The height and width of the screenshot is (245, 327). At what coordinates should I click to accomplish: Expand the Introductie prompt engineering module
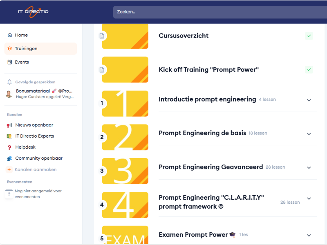309,100
